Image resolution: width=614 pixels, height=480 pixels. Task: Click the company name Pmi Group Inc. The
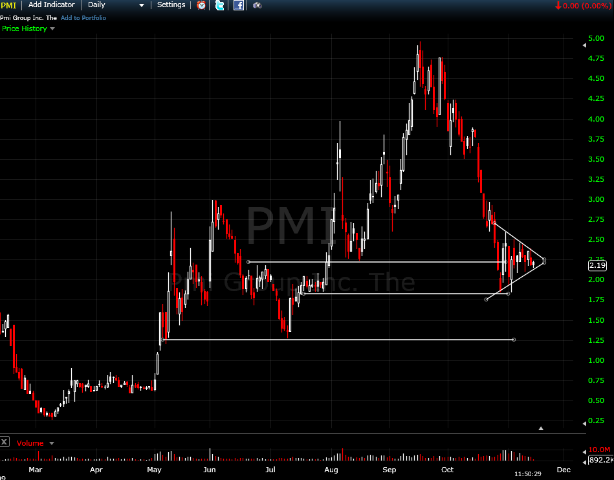click(x=28, y=17)
